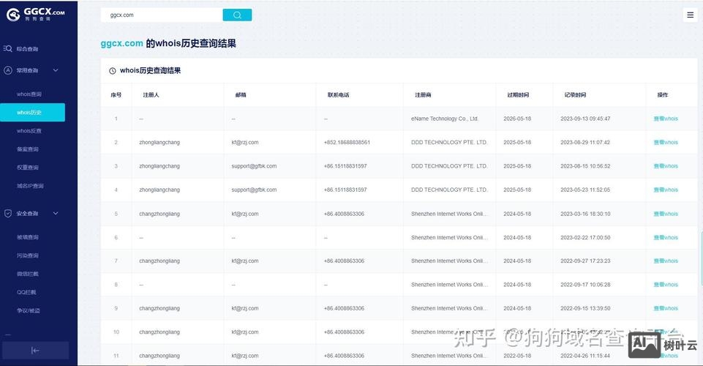Click 查看whois for row 8

tap(666, 285)
